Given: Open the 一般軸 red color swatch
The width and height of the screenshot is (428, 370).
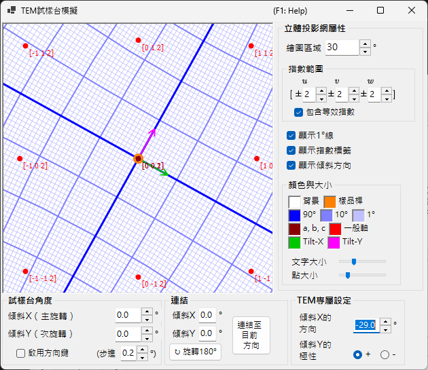Looking at the screenshot, I should point(335,229).
